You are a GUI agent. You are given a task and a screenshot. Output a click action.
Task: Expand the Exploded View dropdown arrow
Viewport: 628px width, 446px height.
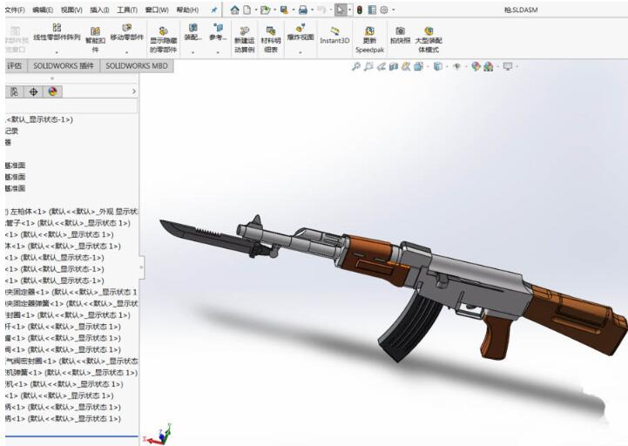coord(300,52)
